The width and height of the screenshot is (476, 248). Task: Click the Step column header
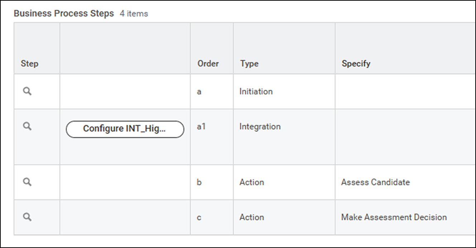[29, 64]
